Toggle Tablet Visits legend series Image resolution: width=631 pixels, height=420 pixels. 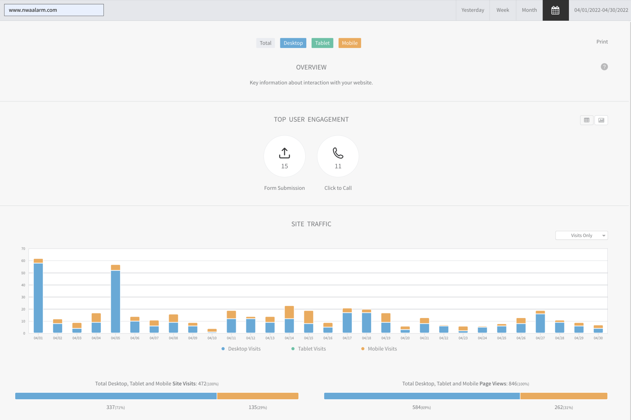pos(311,349)
